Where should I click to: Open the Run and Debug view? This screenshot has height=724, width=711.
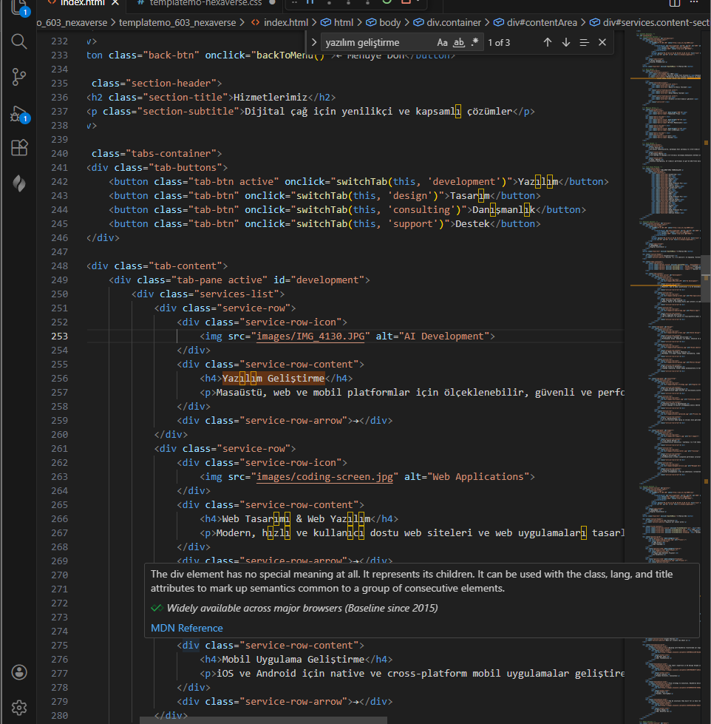[19, 114]
